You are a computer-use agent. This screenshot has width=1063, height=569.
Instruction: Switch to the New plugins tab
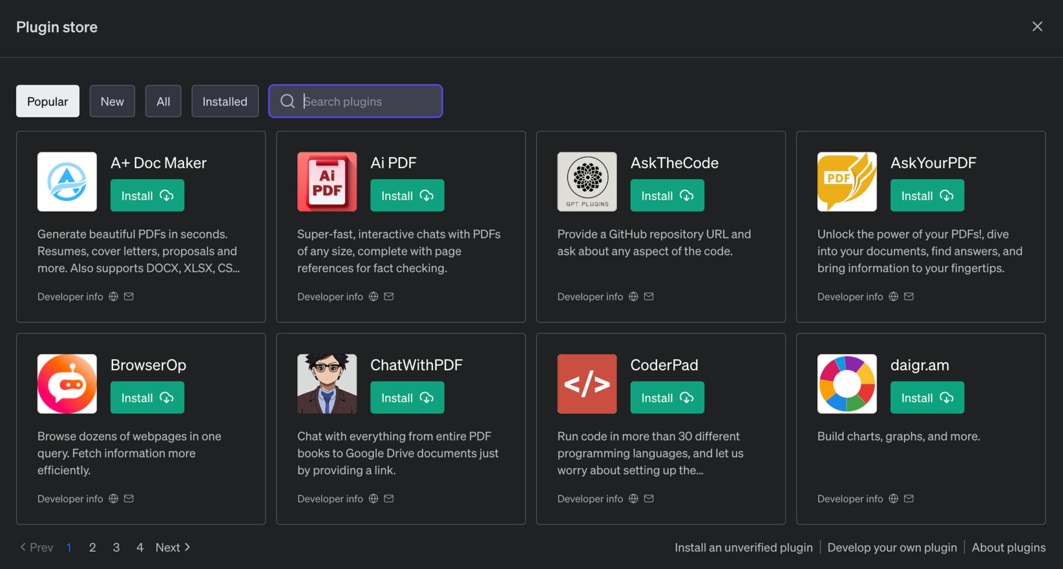tap(112, 101)
